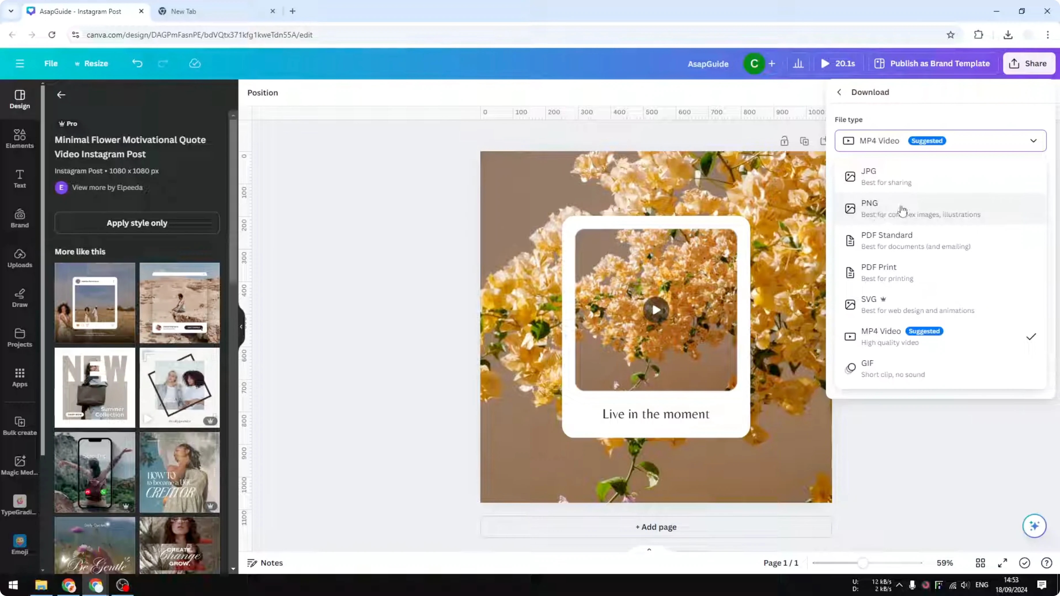The height and width of the screenshot is (596, 1060).
Task: Duplicate the page icon above canvas
Action: 804,141
